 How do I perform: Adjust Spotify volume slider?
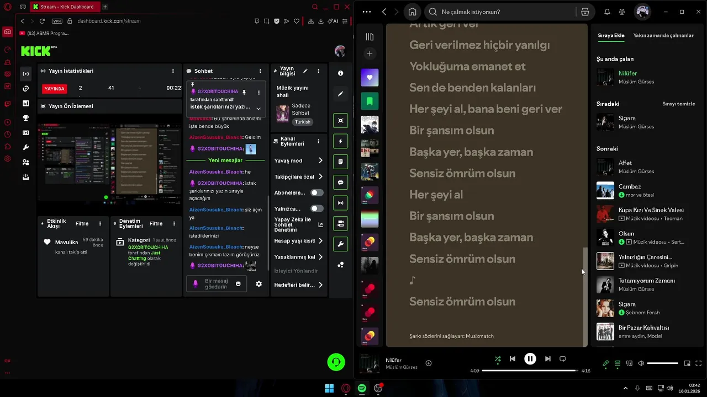point(662,363)
